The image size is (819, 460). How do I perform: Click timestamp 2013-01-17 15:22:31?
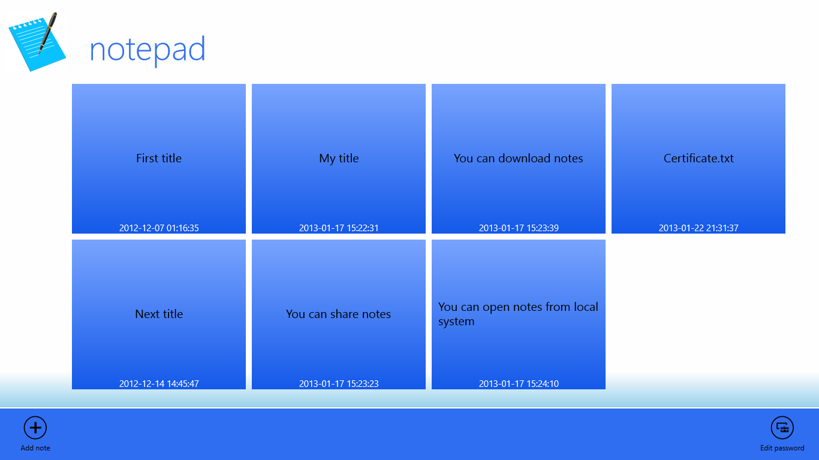pyautogui.click(x=339, y=228)
